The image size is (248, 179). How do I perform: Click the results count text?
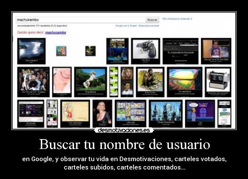coord(42,26)
